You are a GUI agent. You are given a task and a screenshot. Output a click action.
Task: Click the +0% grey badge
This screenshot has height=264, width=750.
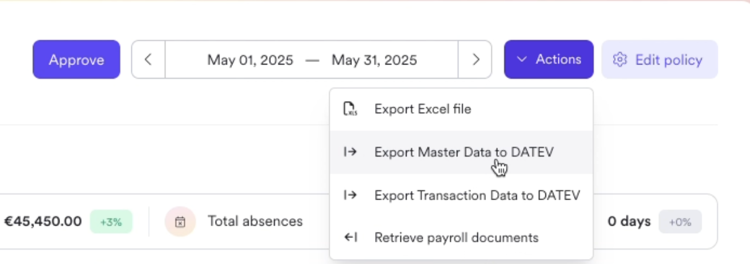pos(680,222)
